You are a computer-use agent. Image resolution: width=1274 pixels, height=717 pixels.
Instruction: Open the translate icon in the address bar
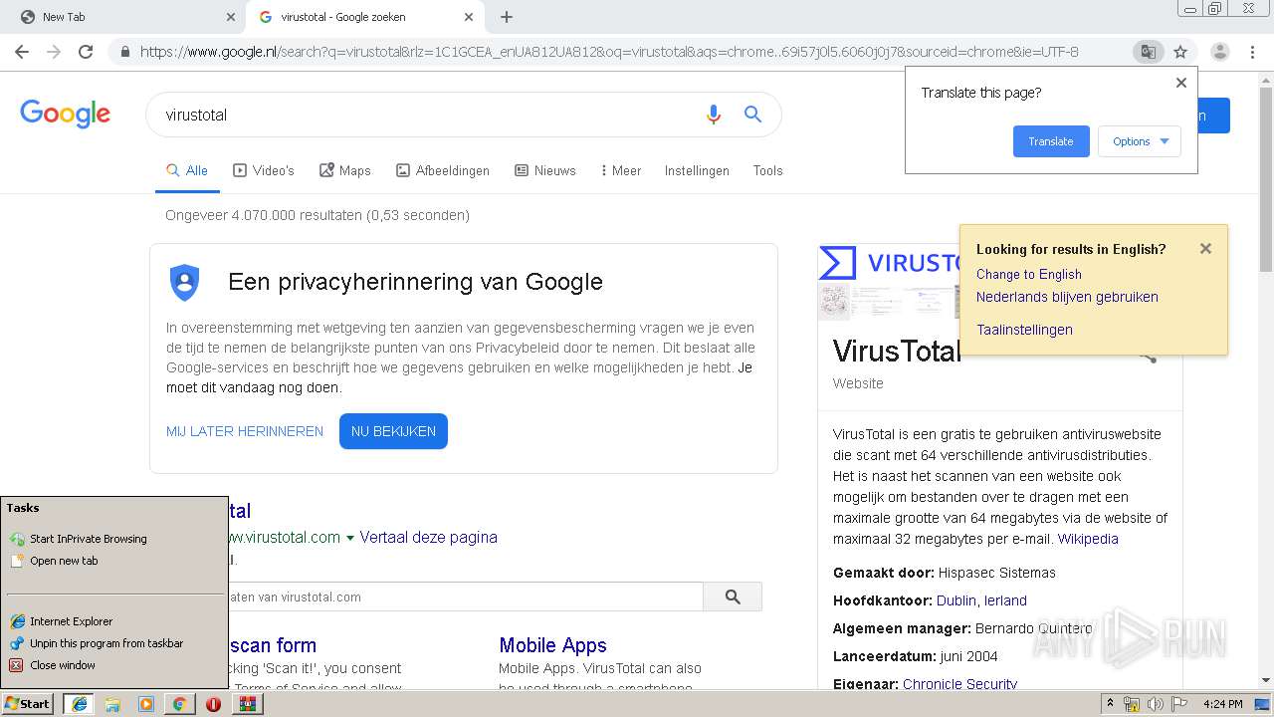pos(1148,52)
